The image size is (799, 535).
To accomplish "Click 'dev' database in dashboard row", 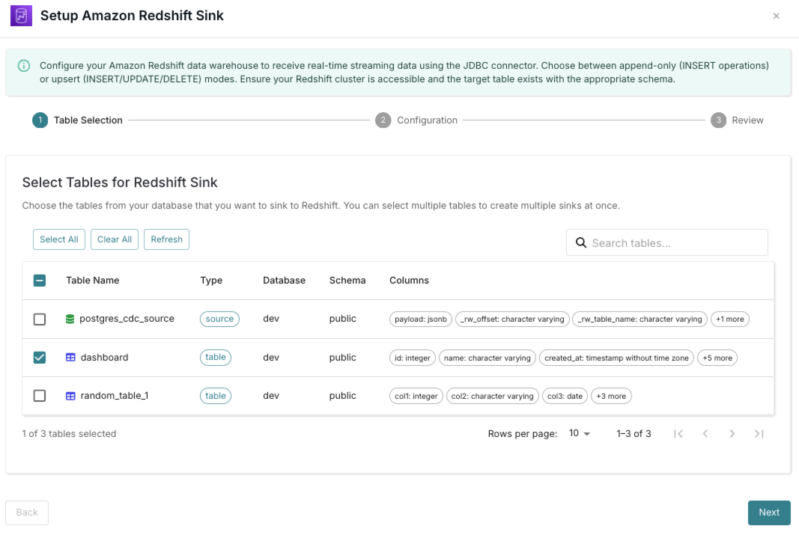I will click(x=271, y=358).
